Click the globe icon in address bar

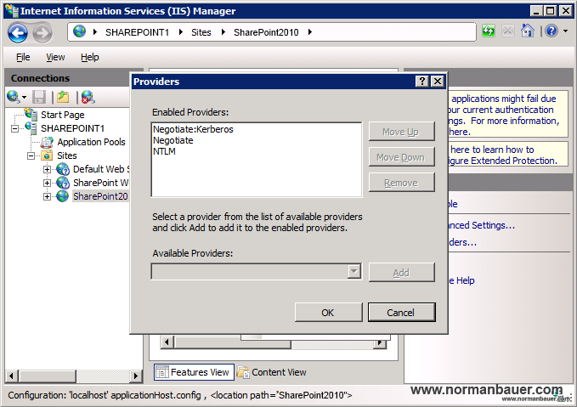tap(79, 31)
